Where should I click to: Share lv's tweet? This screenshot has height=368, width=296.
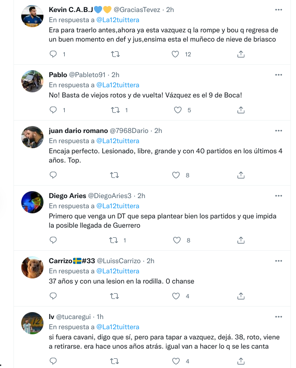(x=240, y=361)
